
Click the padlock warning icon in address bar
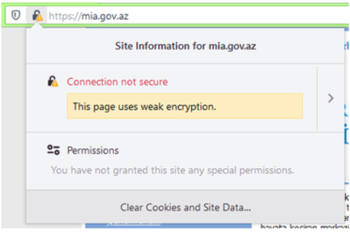pos(37,15)
